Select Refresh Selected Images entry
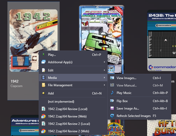176x136 pixels. point(139,116)
